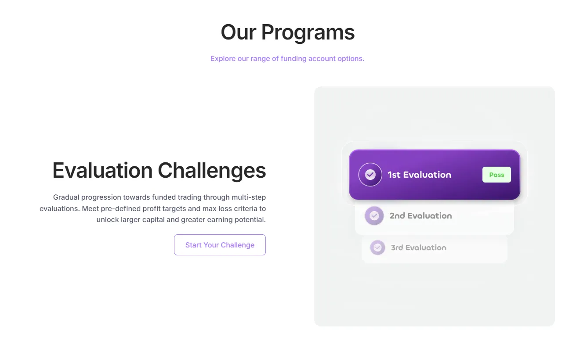Click the purple check icon beside 2nd Evaluation
This screenshot has width=587, height=344.
tap(374, 215)
